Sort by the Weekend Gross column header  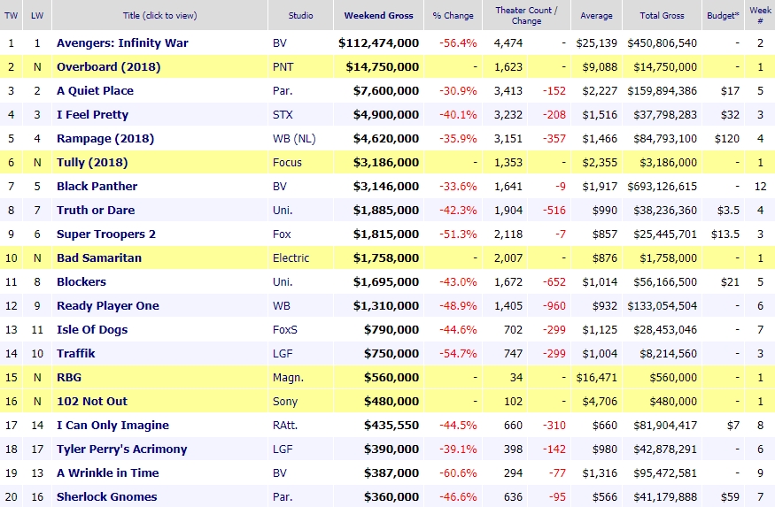tap(378, 15)
